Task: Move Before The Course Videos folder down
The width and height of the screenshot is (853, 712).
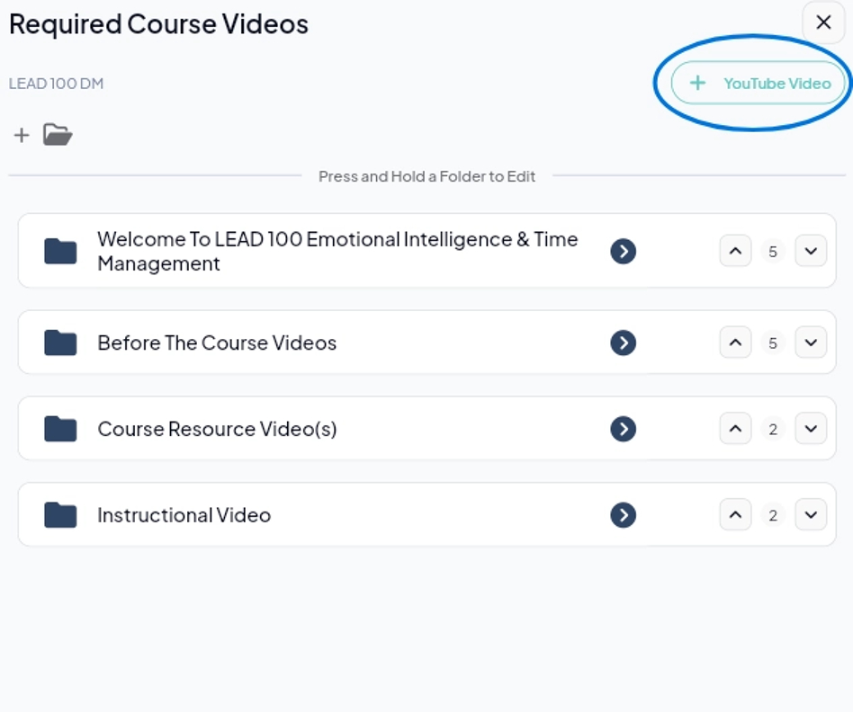Action: (811, 343)
